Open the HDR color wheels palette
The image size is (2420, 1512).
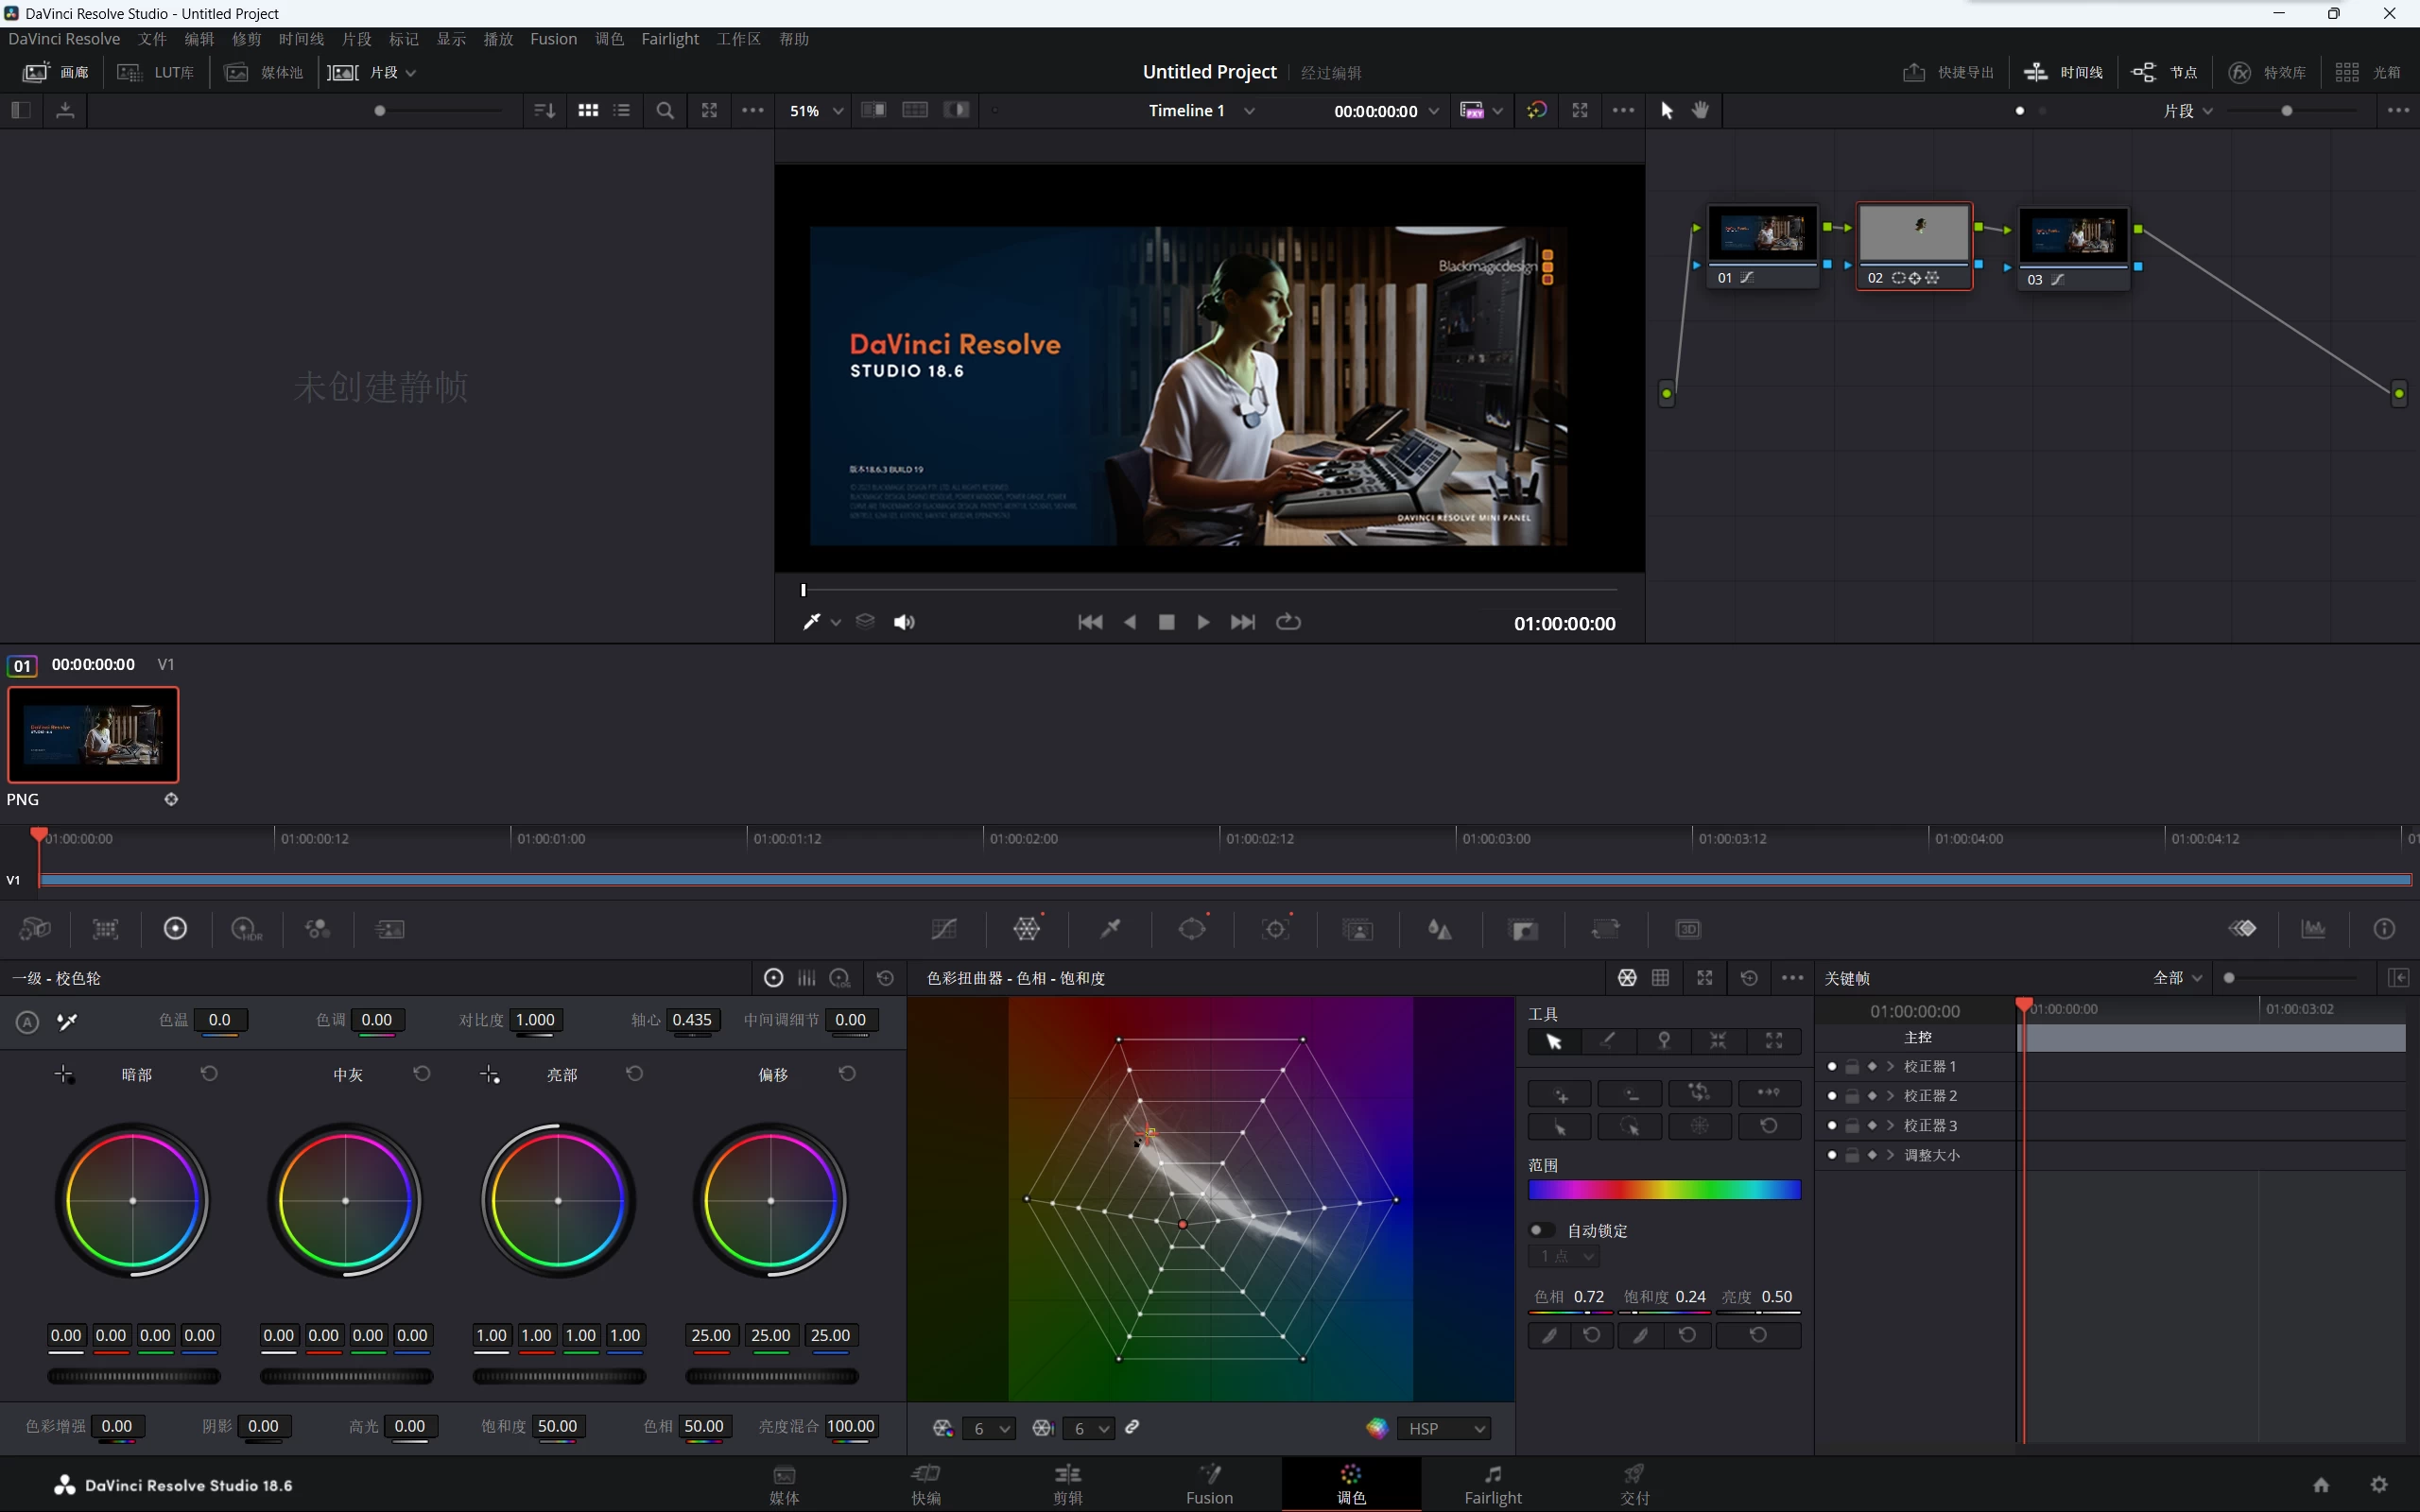[246, 929]
